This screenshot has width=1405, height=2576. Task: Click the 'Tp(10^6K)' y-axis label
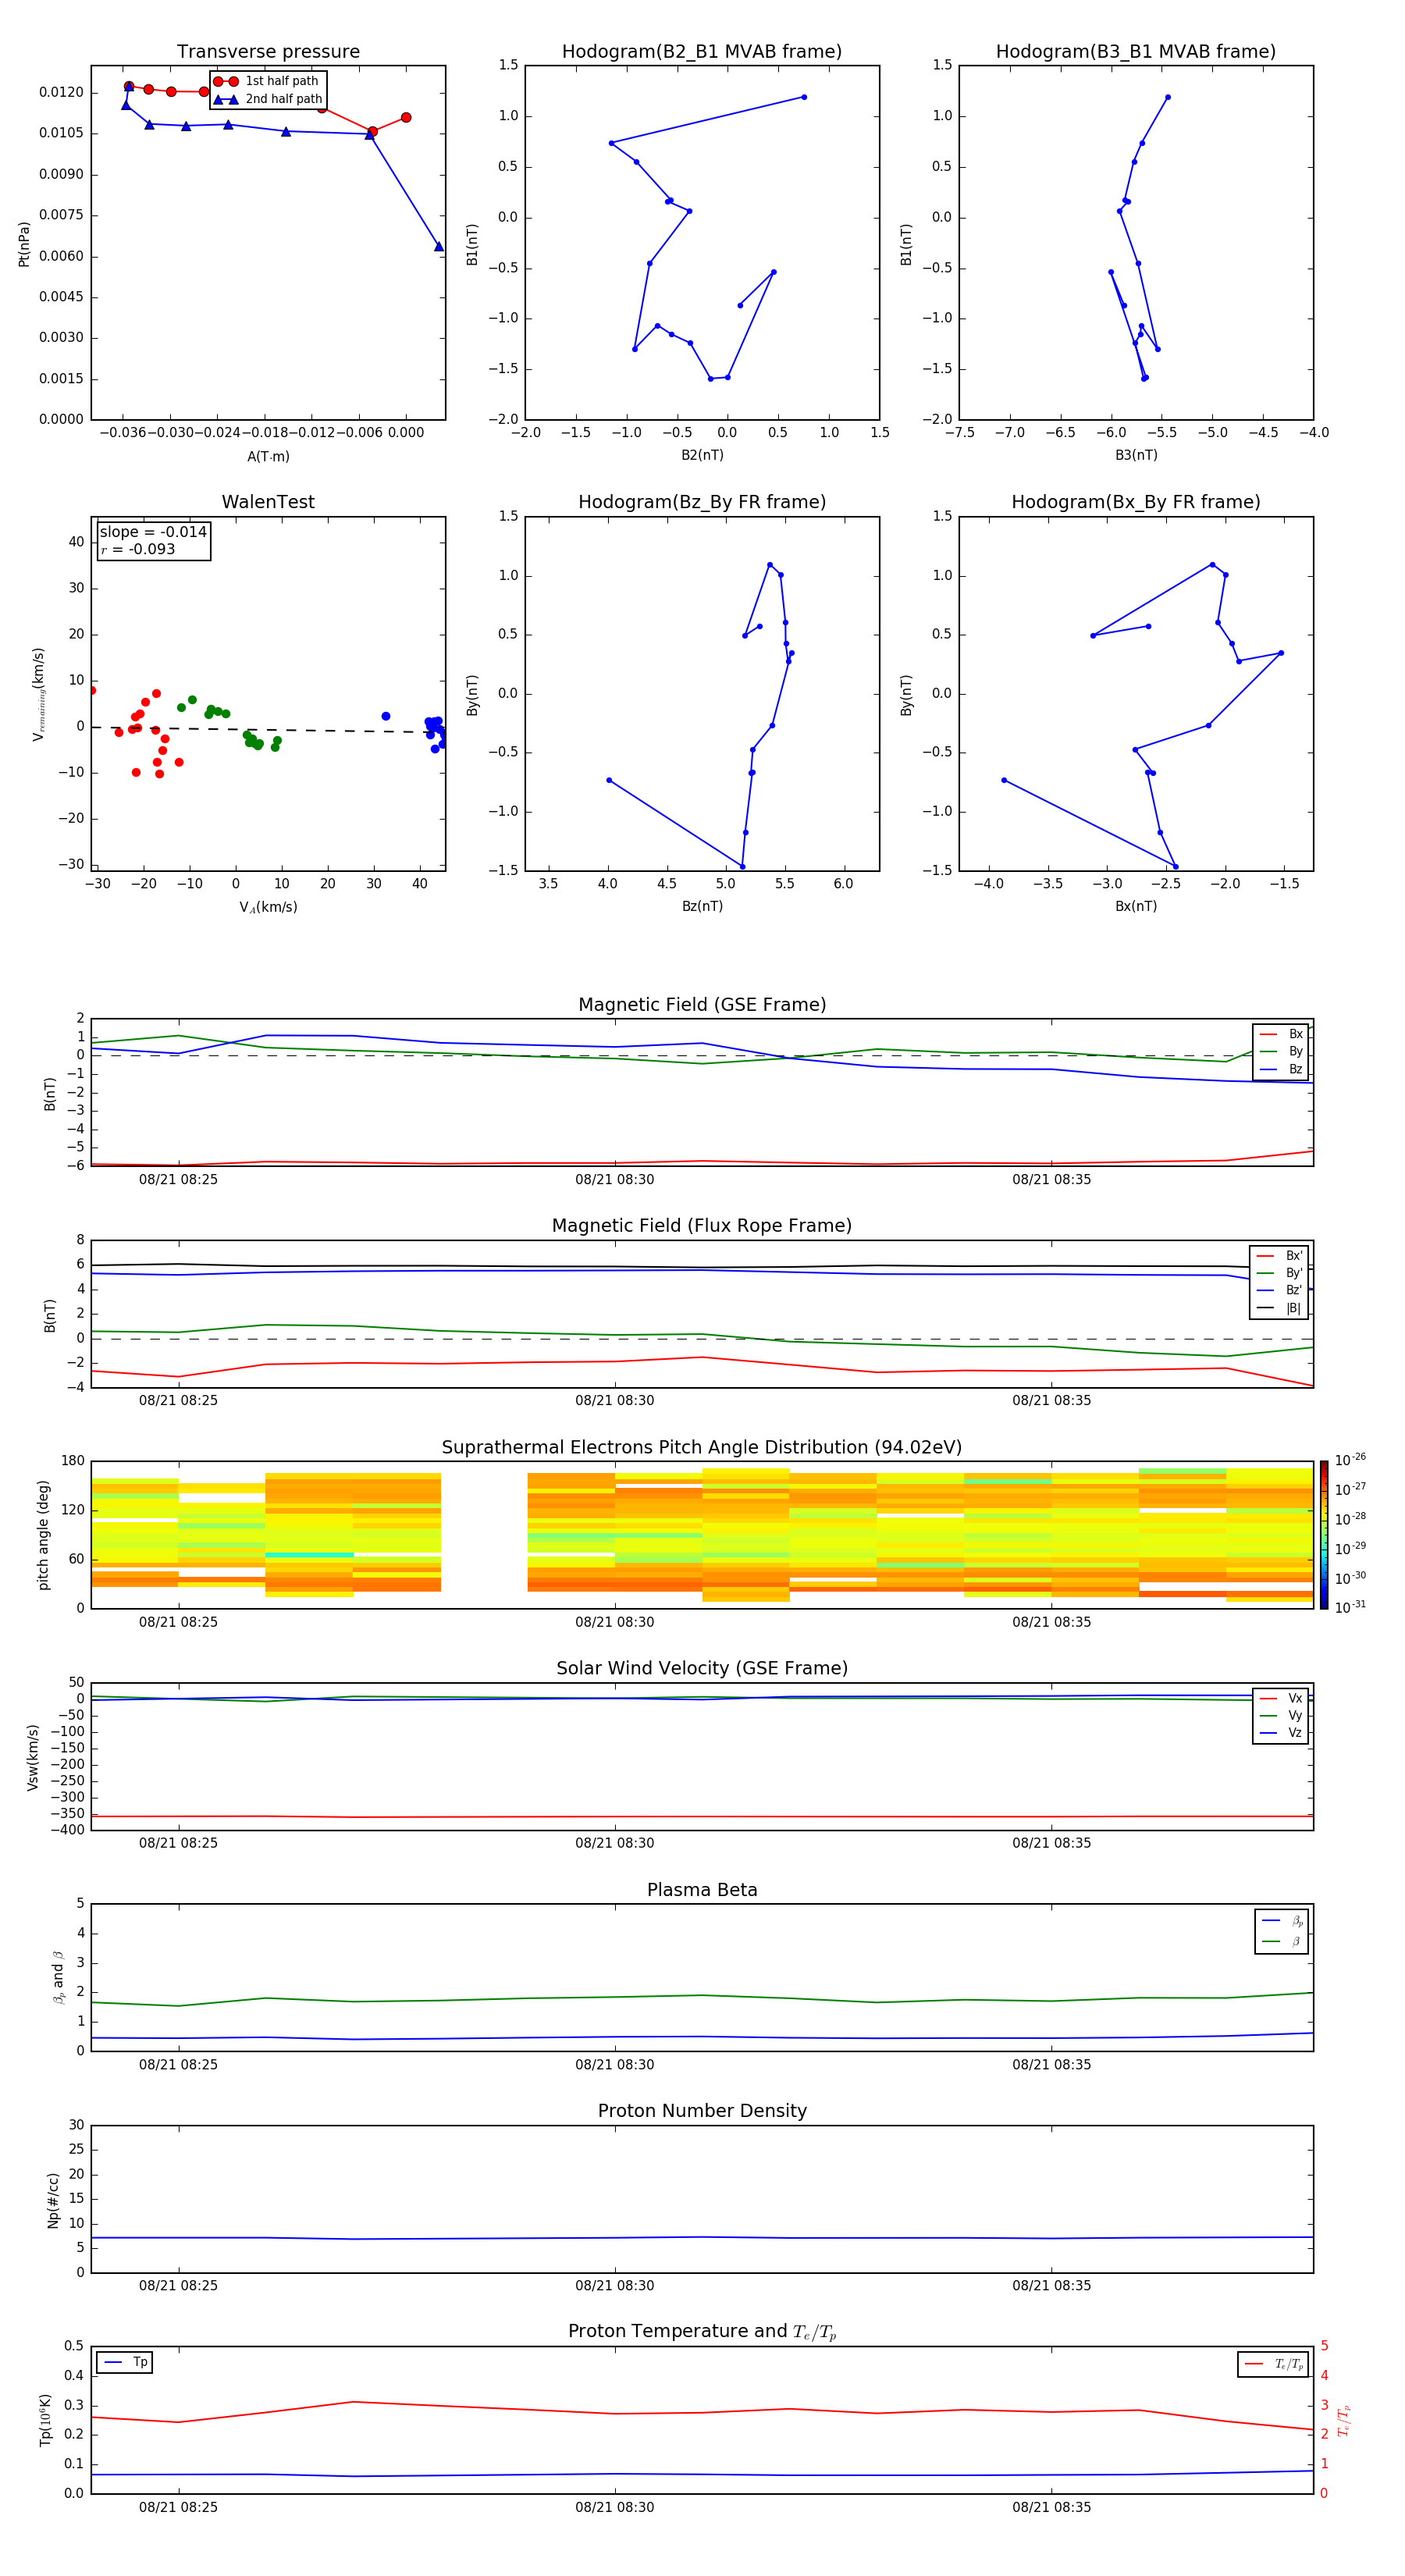pos(45,2420)
